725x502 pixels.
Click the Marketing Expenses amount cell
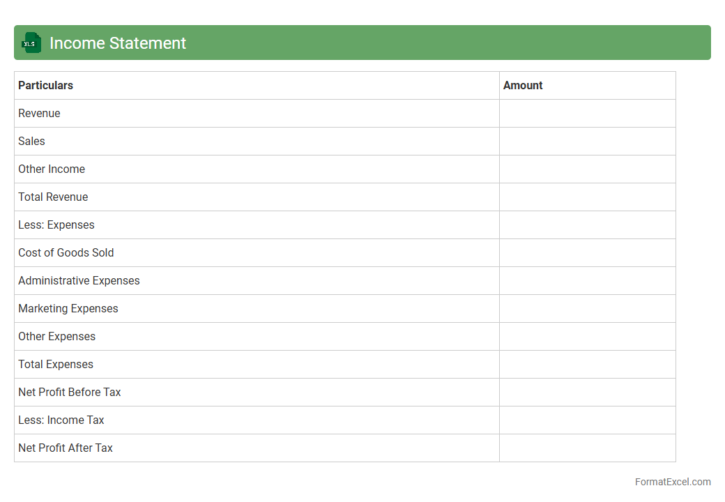coord(587,309)
